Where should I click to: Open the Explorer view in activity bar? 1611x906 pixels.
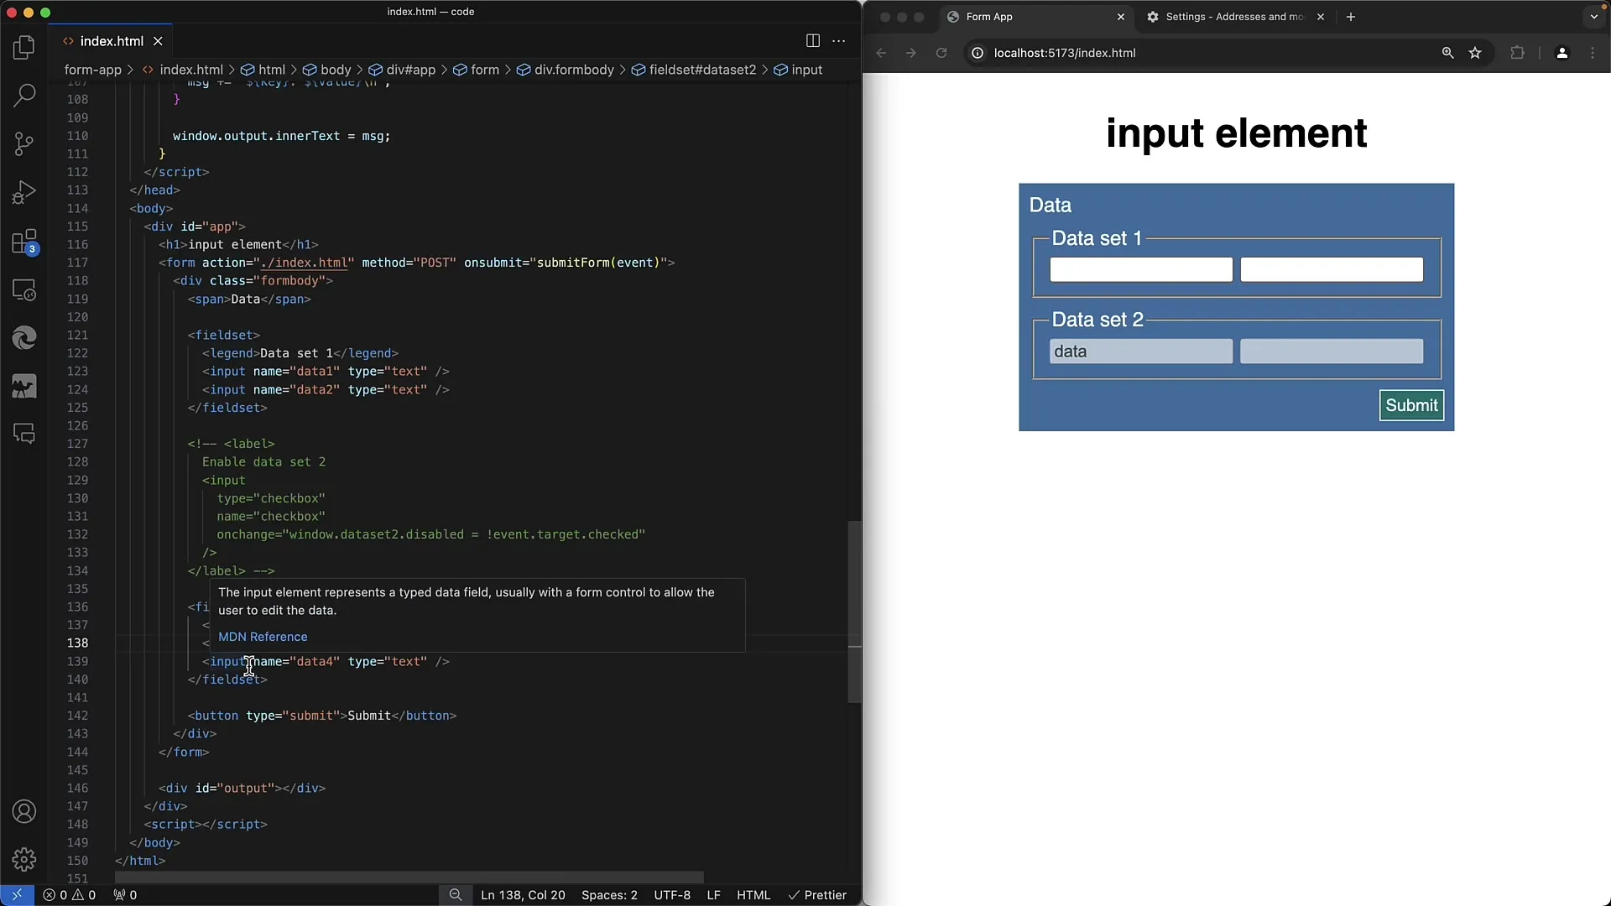pos(24,47)
